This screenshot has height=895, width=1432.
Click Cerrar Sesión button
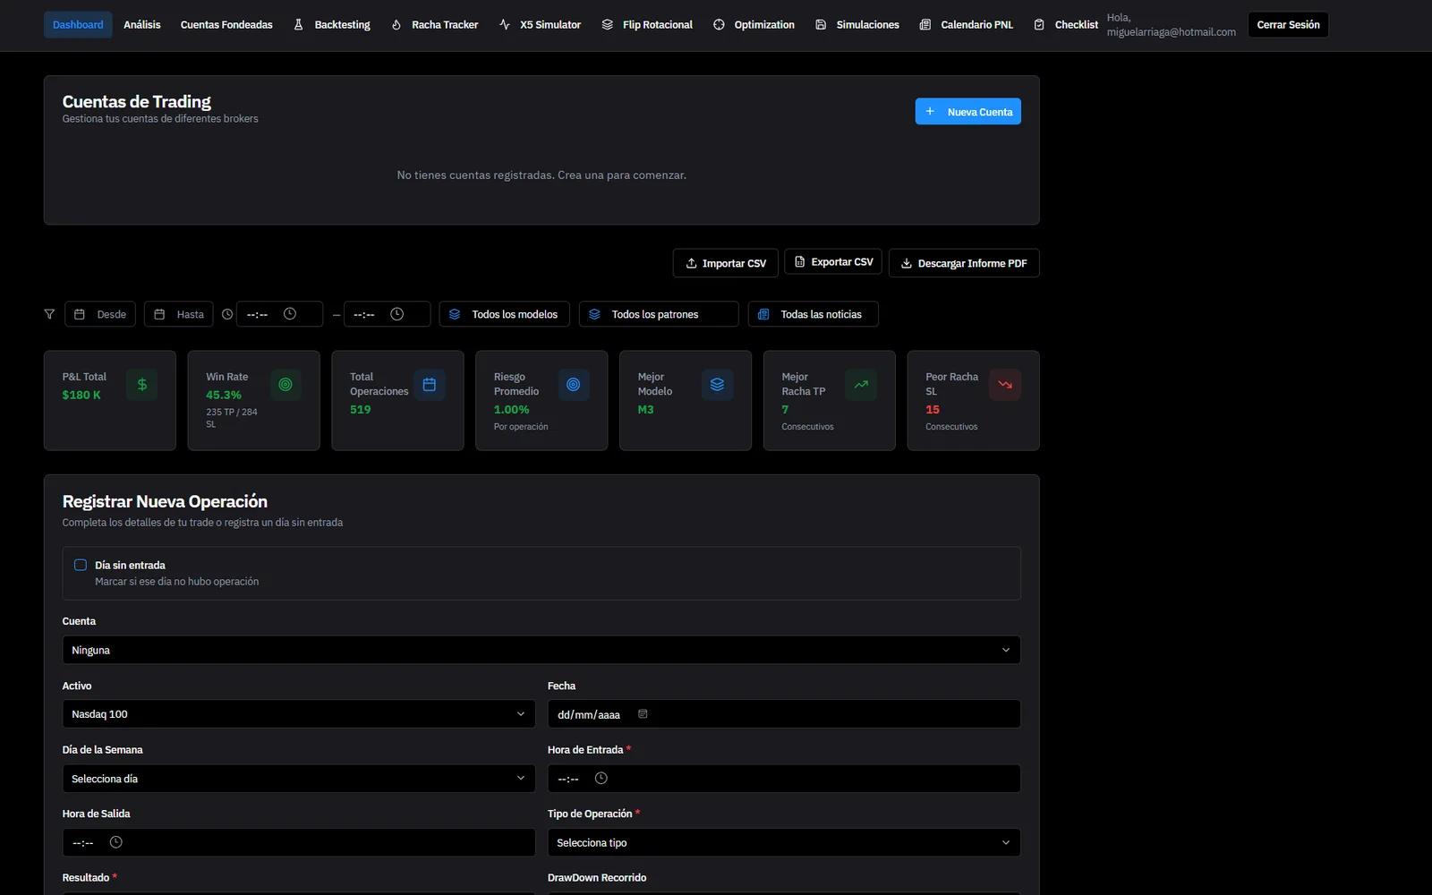(x=1288, y=25)
